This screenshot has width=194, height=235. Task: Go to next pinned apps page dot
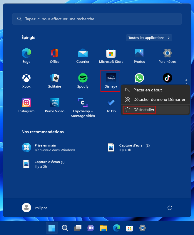coord(186,84)
